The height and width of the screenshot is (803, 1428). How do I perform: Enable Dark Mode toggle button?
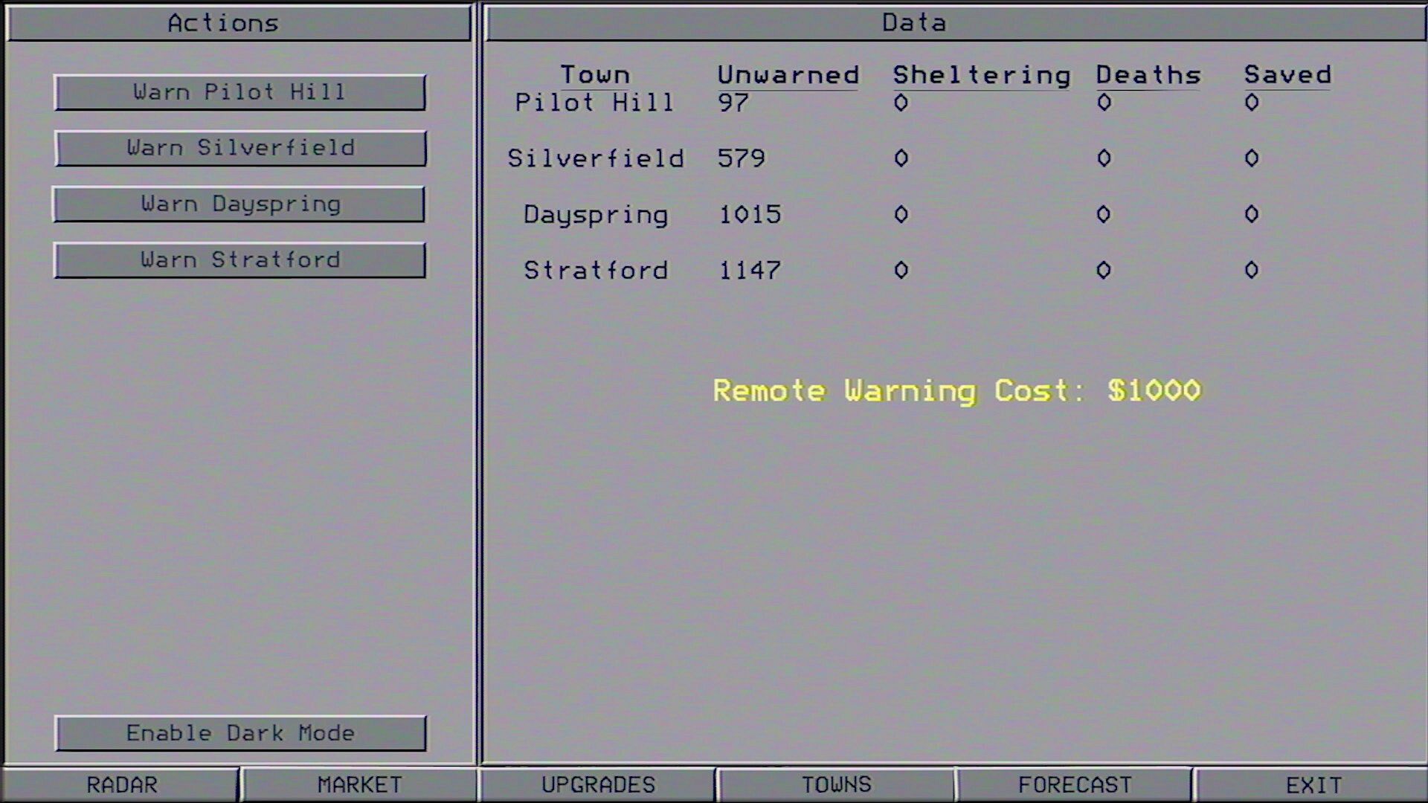point(239,733)
